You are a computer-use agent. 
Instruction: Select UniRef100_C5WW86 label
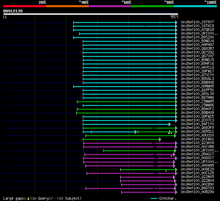(x=197, y=105)
